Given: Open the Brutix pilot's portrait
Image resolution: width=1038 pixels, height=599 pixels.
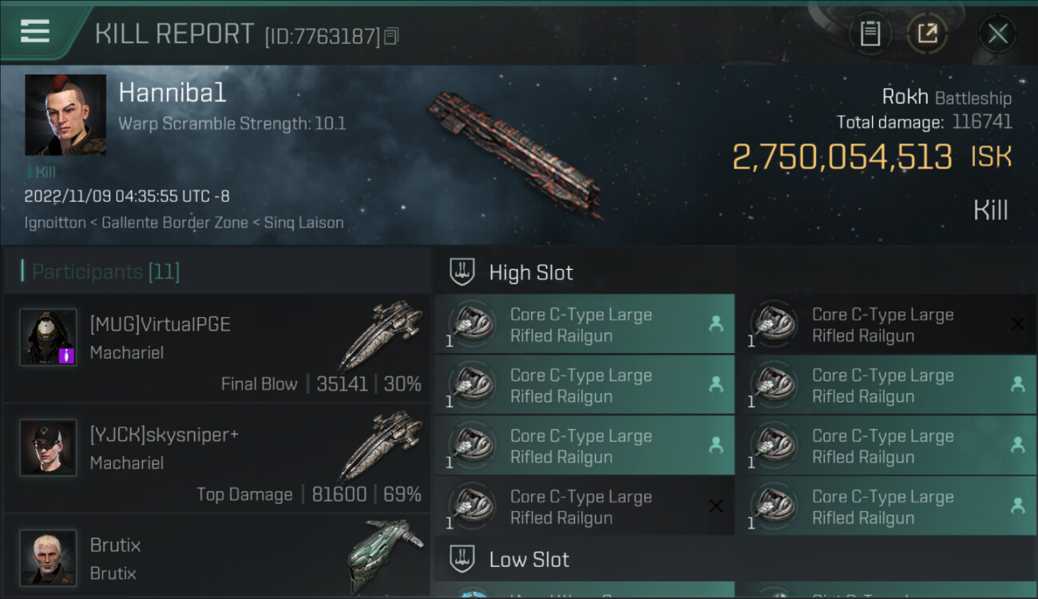Looking at the screenshot, I should tap(48, 557).
